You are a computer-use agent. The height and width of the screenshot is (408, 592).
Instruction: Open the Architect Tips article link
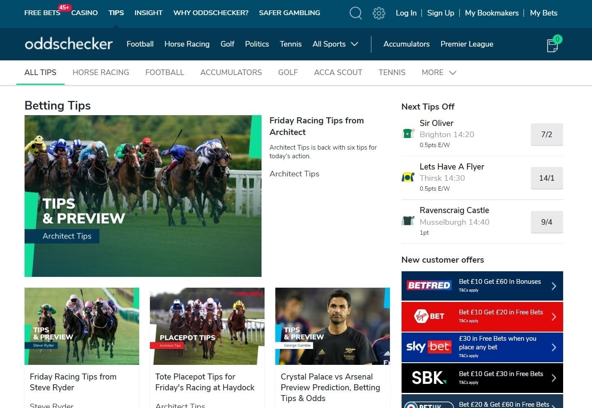pos(294,174)
